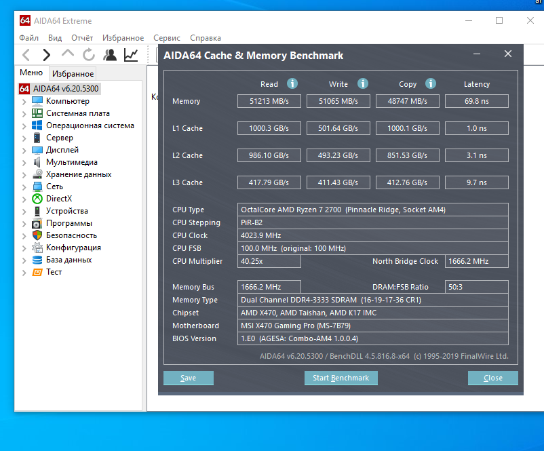Open the graph chart icon in toolbar
This screenshot has width=544, height=451.
click(131, 55)
